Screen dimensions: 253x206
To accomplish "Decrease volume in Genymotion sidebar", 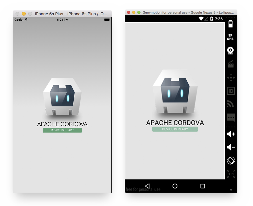I will 231,147.
